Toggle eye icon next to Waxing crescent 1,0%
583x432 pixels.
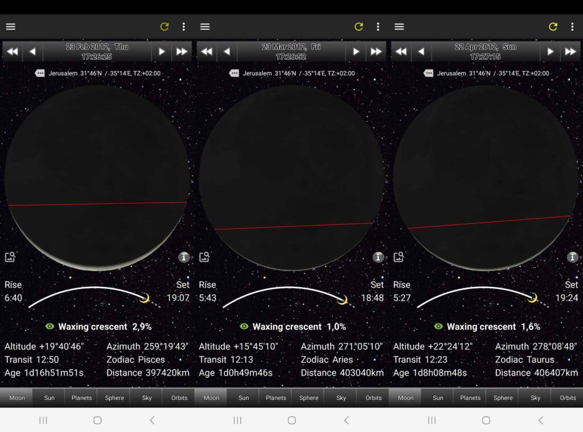(244, 327)
